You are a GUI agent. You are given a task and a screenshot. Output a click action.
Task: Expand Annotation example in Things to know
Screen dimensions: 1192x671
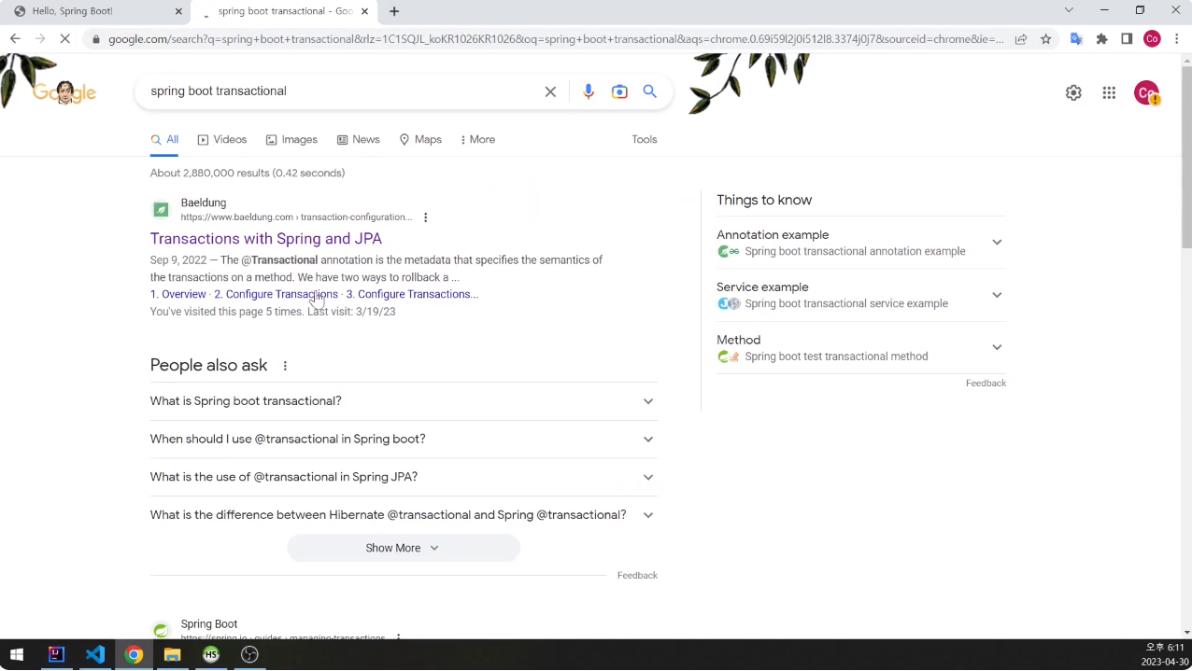pyautogui.click(x=860, y=243)
